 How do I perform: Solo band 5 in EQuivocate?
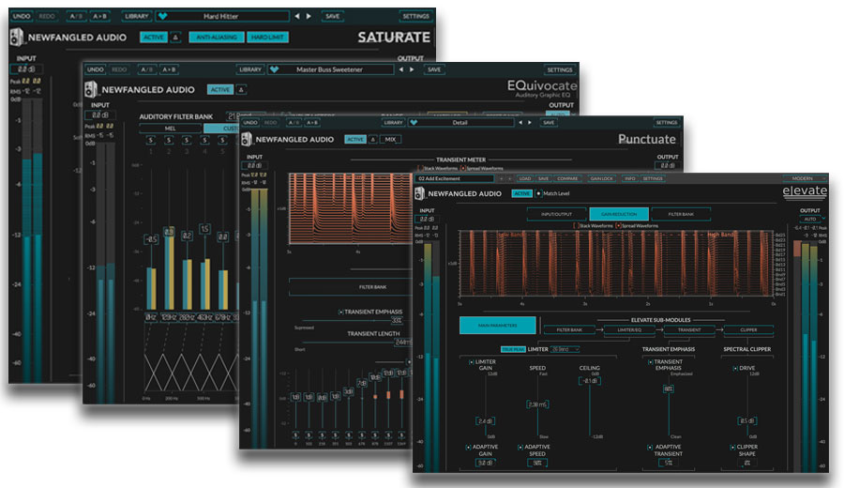[x=222, y=140]
